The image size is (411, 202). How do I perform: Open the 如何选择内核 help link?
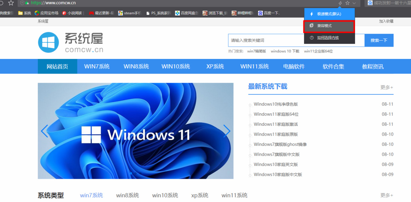329,38
